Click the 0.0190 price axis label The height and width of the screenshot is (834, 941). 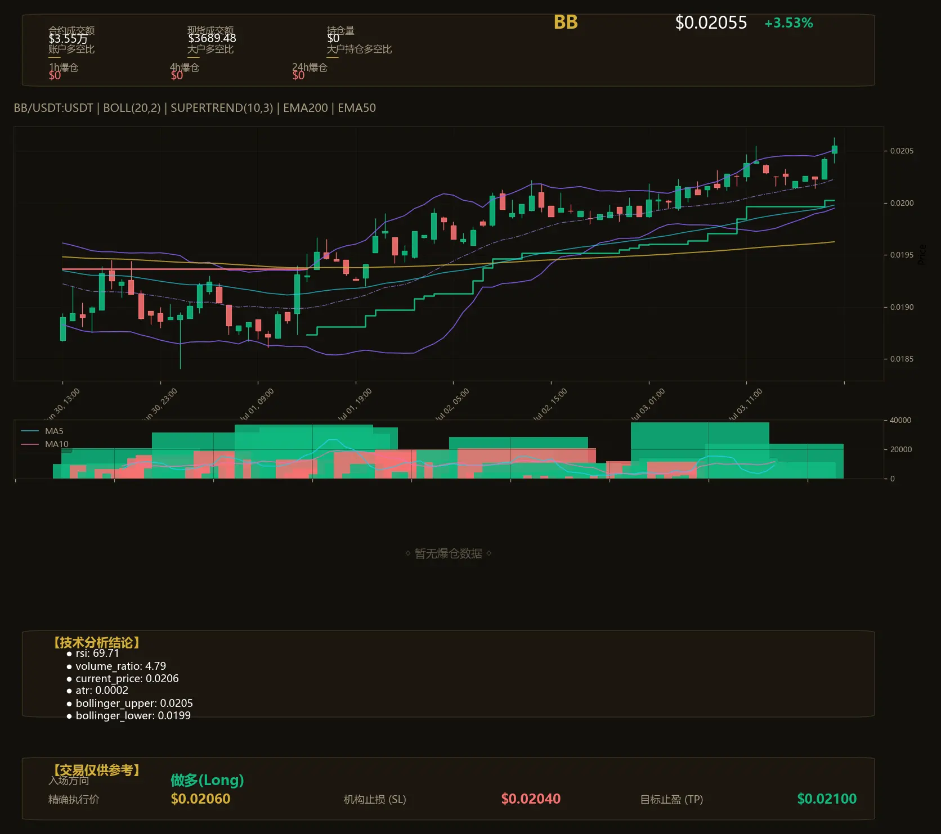pyautogui.click(x=902, y=307)
